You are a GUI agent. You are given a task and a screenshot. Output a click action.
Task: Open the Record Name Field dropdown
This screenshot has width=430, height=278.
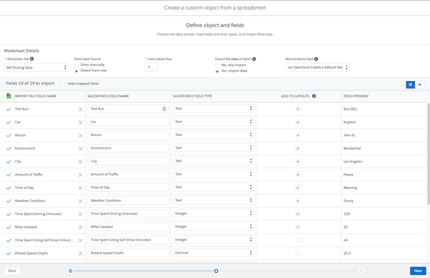click(x=317, y=67)
